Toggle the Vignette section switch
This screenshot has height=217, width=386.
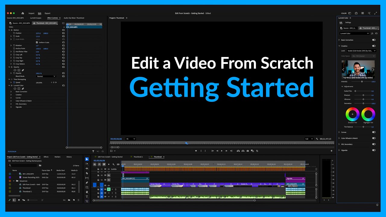pos(374,150)
